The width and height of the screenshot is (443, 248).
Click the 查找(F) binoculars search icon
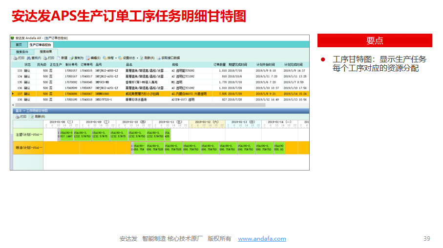pos(29,57)
